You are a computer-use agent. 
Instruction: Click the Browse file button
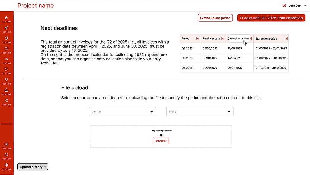point(161,141)
